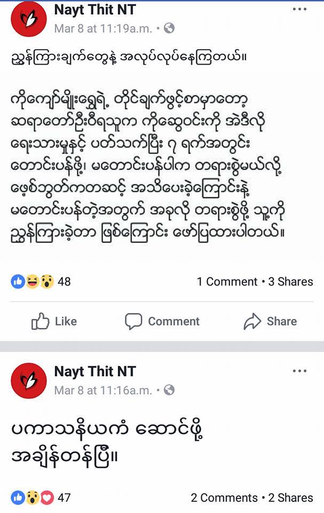Open the 3 Shares link
The width and height of the screenshot is (324, 513).
[x=291, y=282]
